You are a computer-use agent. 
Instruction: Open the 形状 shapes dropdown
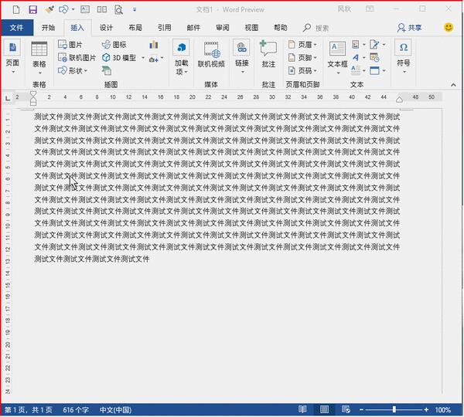(73, 70)
